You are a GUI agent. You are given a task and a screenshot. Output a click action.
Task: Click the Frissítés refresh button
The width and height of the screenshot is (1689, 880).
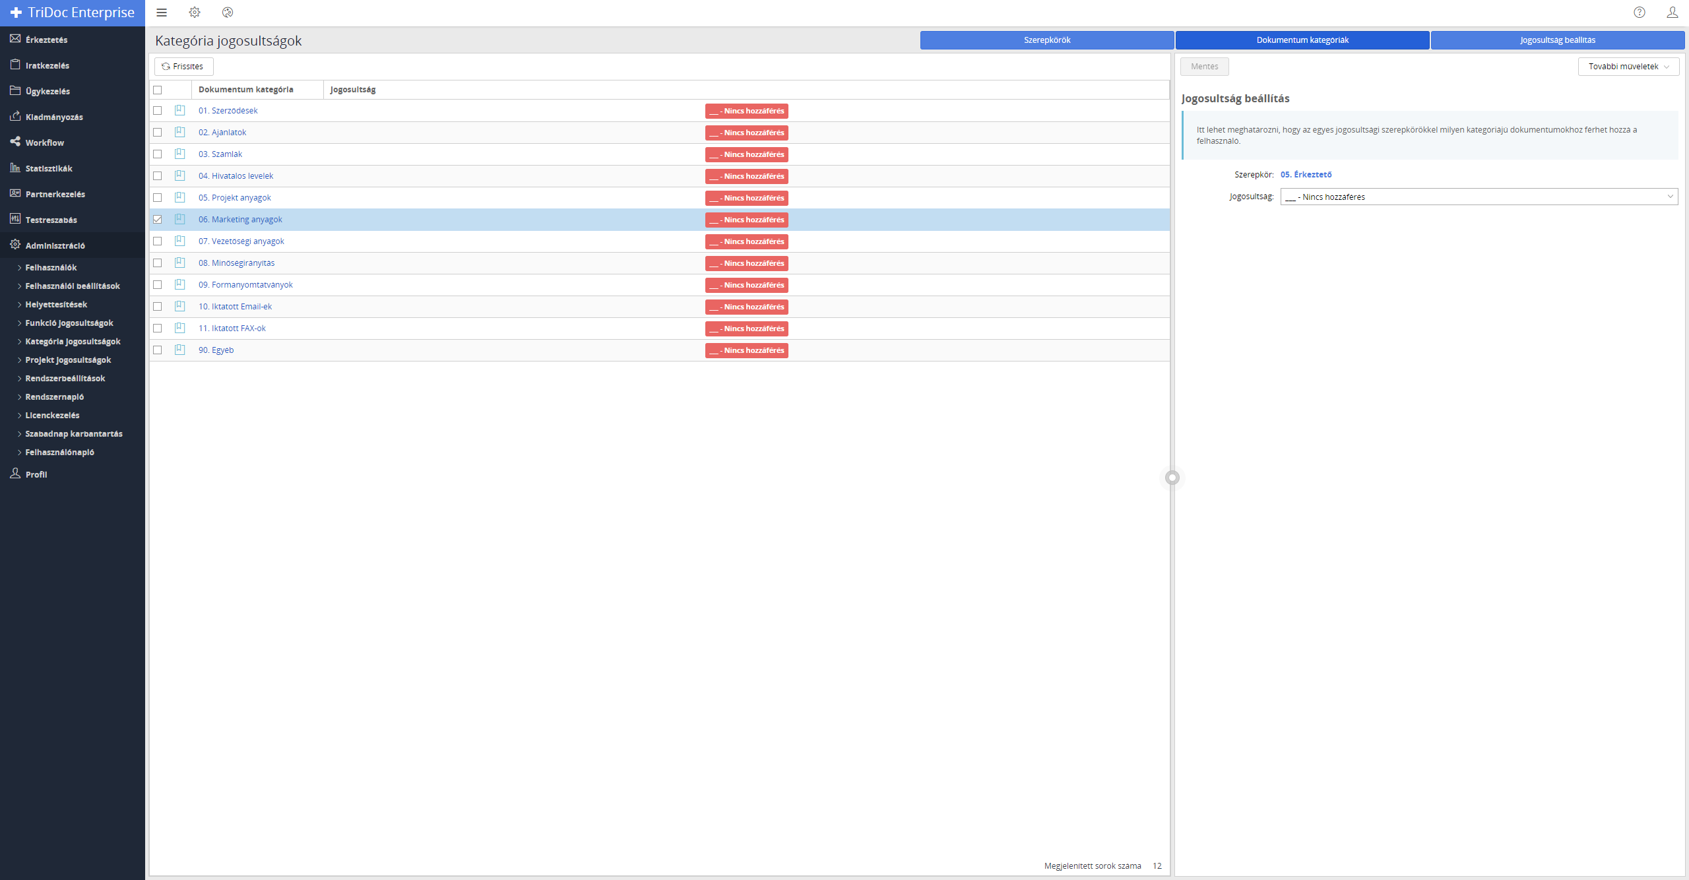[183, 67]
